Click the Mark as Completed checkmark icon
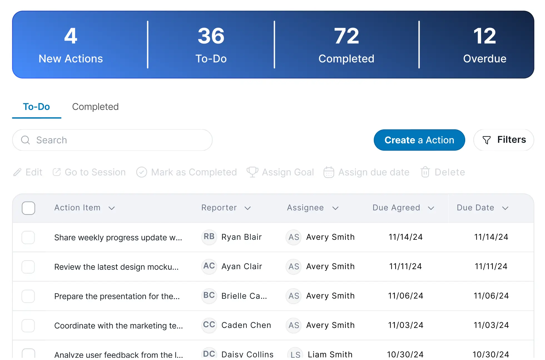 [142, 172]
